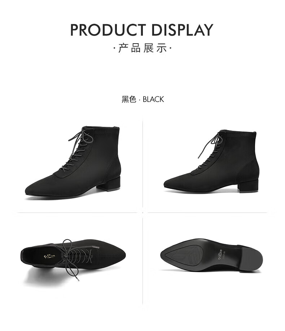This screenshot has height=331, width=285.
Task: Click the PRODUCT DISPLAY heading
Action: click(142, 30)
